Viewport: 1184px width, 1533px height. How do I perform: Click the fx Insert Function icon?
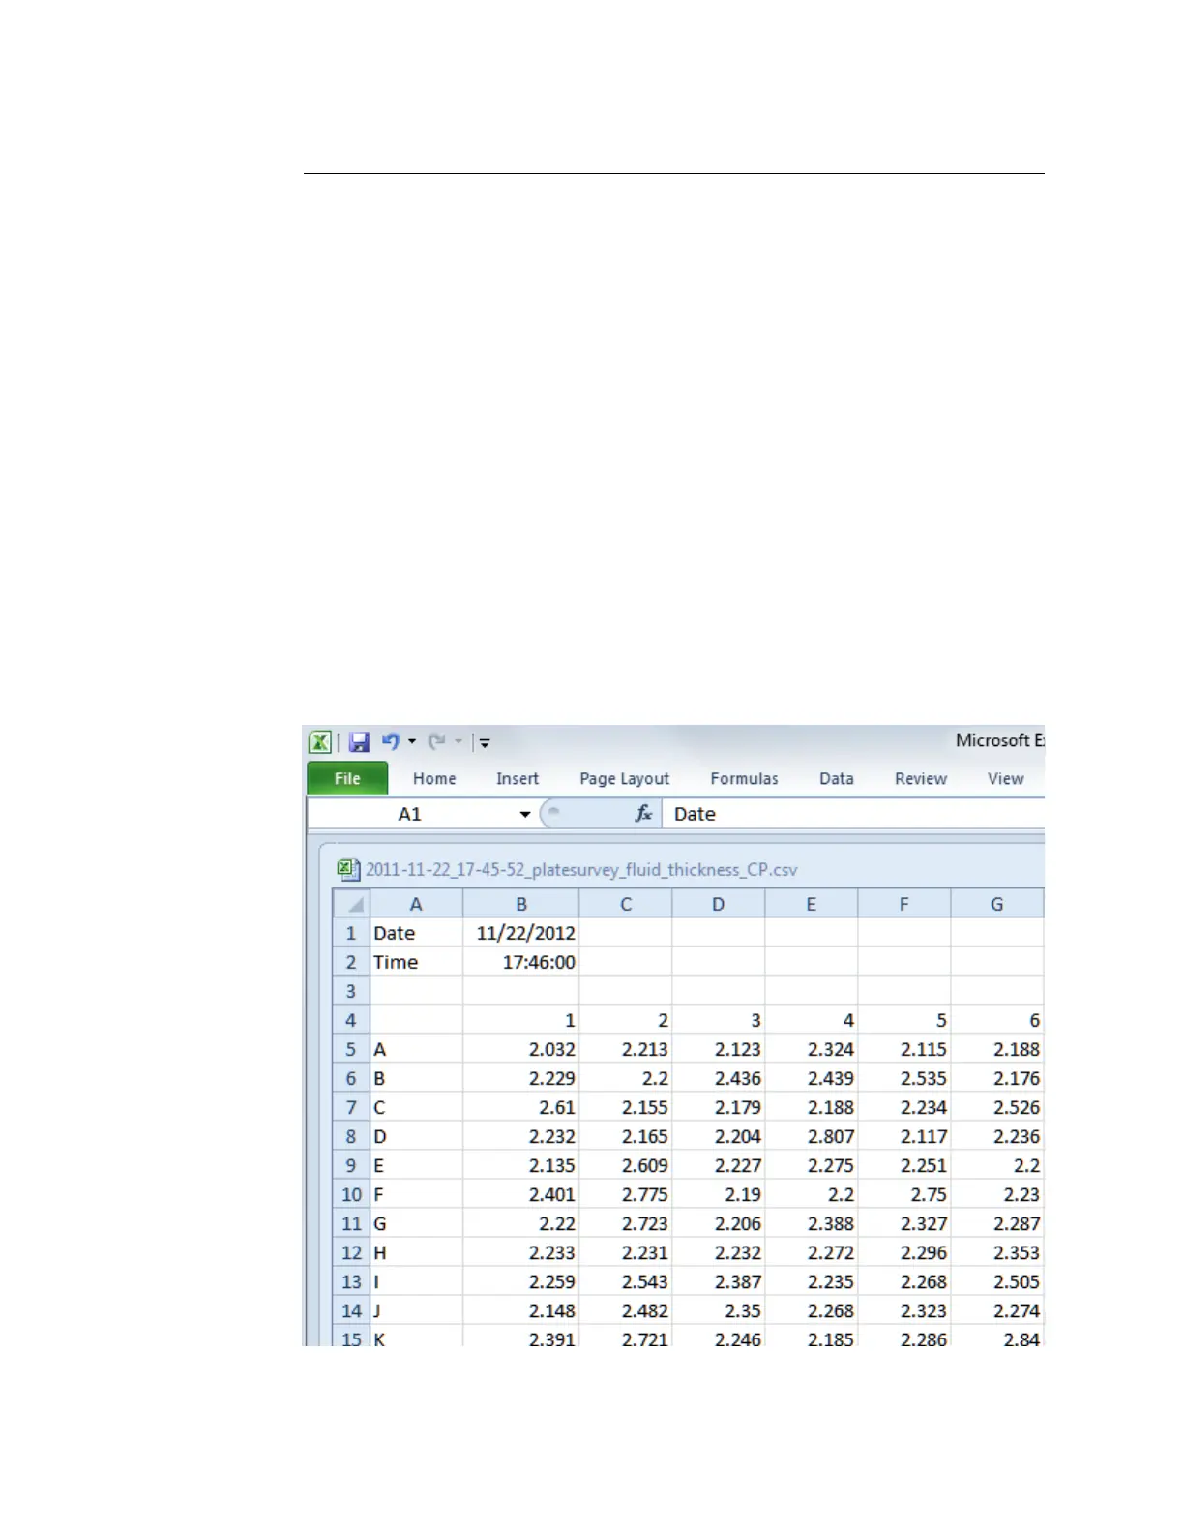(x=643, y=814)
